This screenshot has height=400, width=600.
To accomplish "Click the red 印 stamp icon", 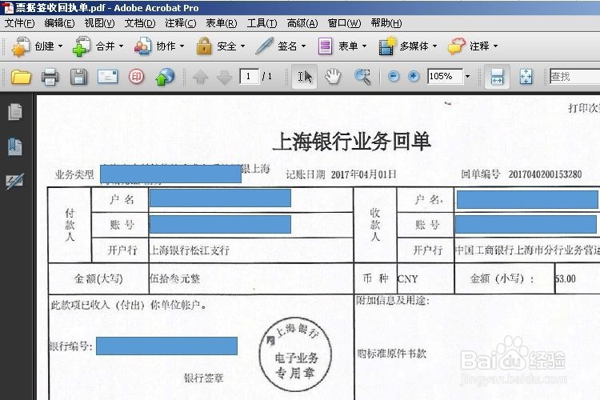I will point(137,77).
